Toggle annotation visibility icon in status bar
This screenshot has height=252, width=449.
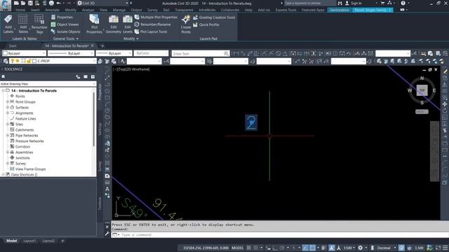tap(332, 248)
